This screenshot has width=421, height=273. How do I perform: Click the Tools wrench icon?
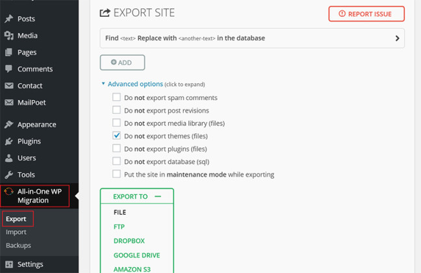click(x=9, y=175)
